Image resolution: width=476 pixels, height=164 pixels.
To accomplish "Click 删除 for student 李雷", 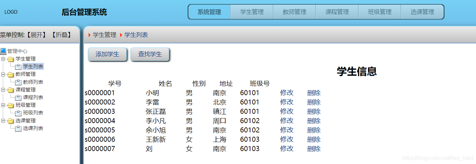I will [314, 102].
